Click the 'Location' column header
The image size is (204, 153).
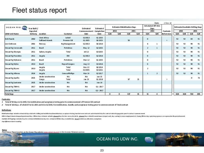(43, 34)
